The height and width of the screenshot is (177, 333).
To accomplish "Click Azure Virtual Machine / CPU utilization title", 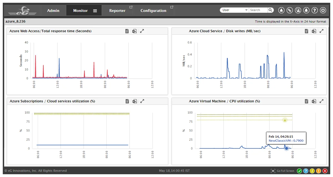I will 224,101.
